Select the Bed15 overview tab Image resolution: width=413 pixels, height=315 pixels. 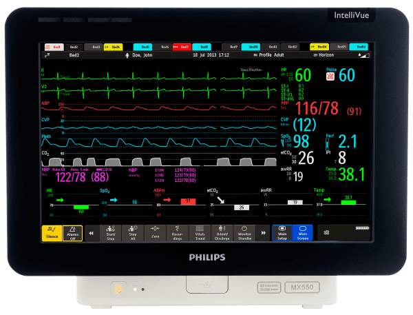pyautogui.click(x=339, y=47)
